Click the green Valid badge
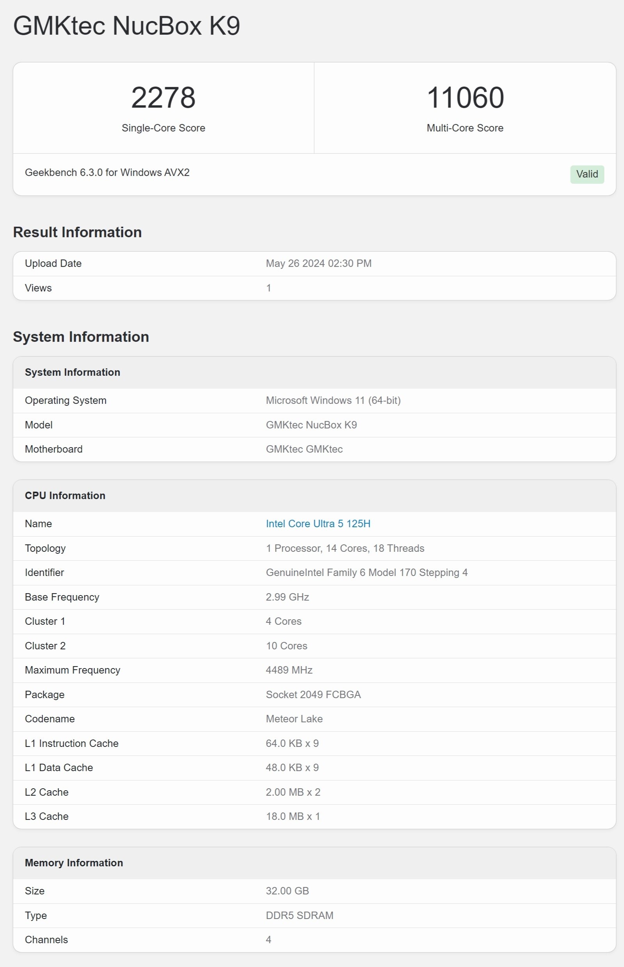Viewport: 624px width, 967px height. [587, 174]
